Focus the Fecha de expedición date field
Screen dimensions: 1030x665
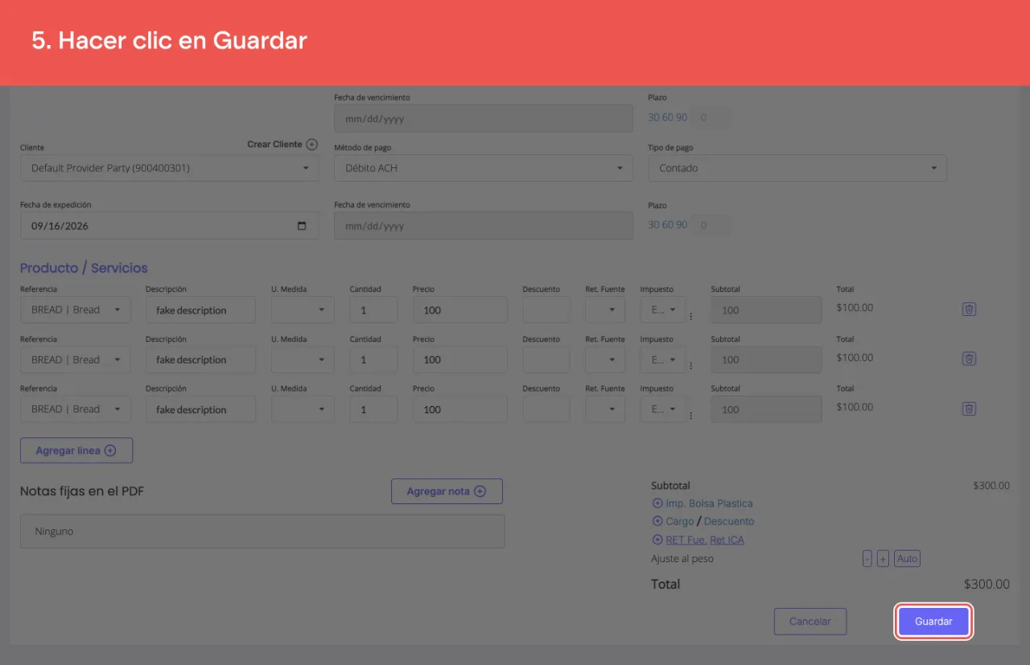click(169, 226)
